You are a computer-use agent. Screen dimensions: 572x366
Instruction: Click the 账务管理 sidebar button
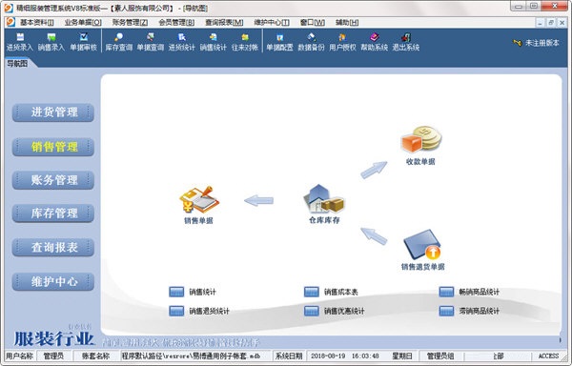[x=53, y=180]
